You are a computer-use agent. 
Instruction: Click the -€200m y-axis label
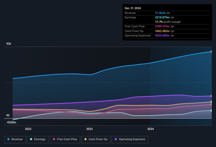(x=11, y=122)
